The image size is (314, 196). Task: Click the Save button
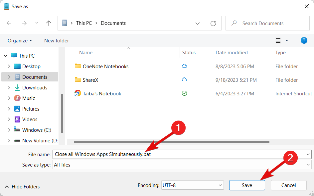click(x=247, y=185)
